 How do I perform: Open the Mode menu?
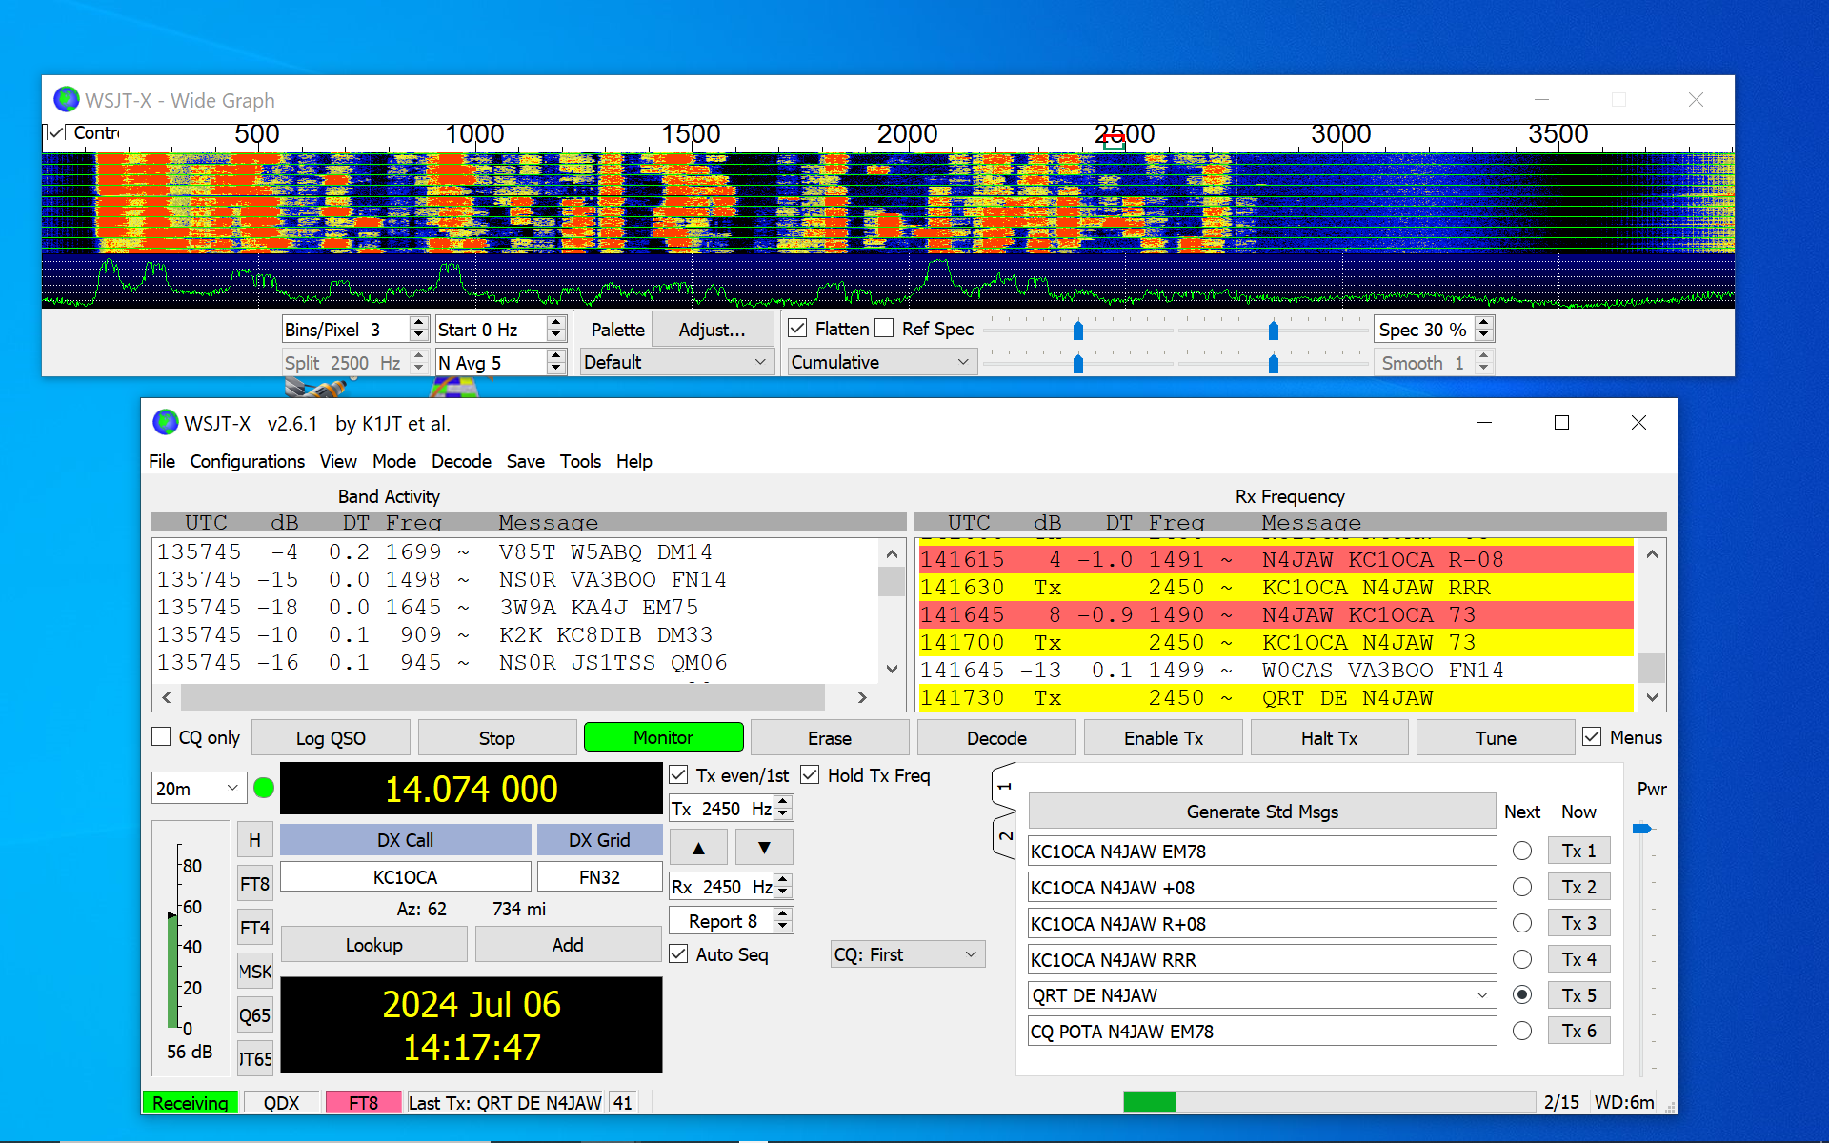pyautogui.click(x=394, y=461)
